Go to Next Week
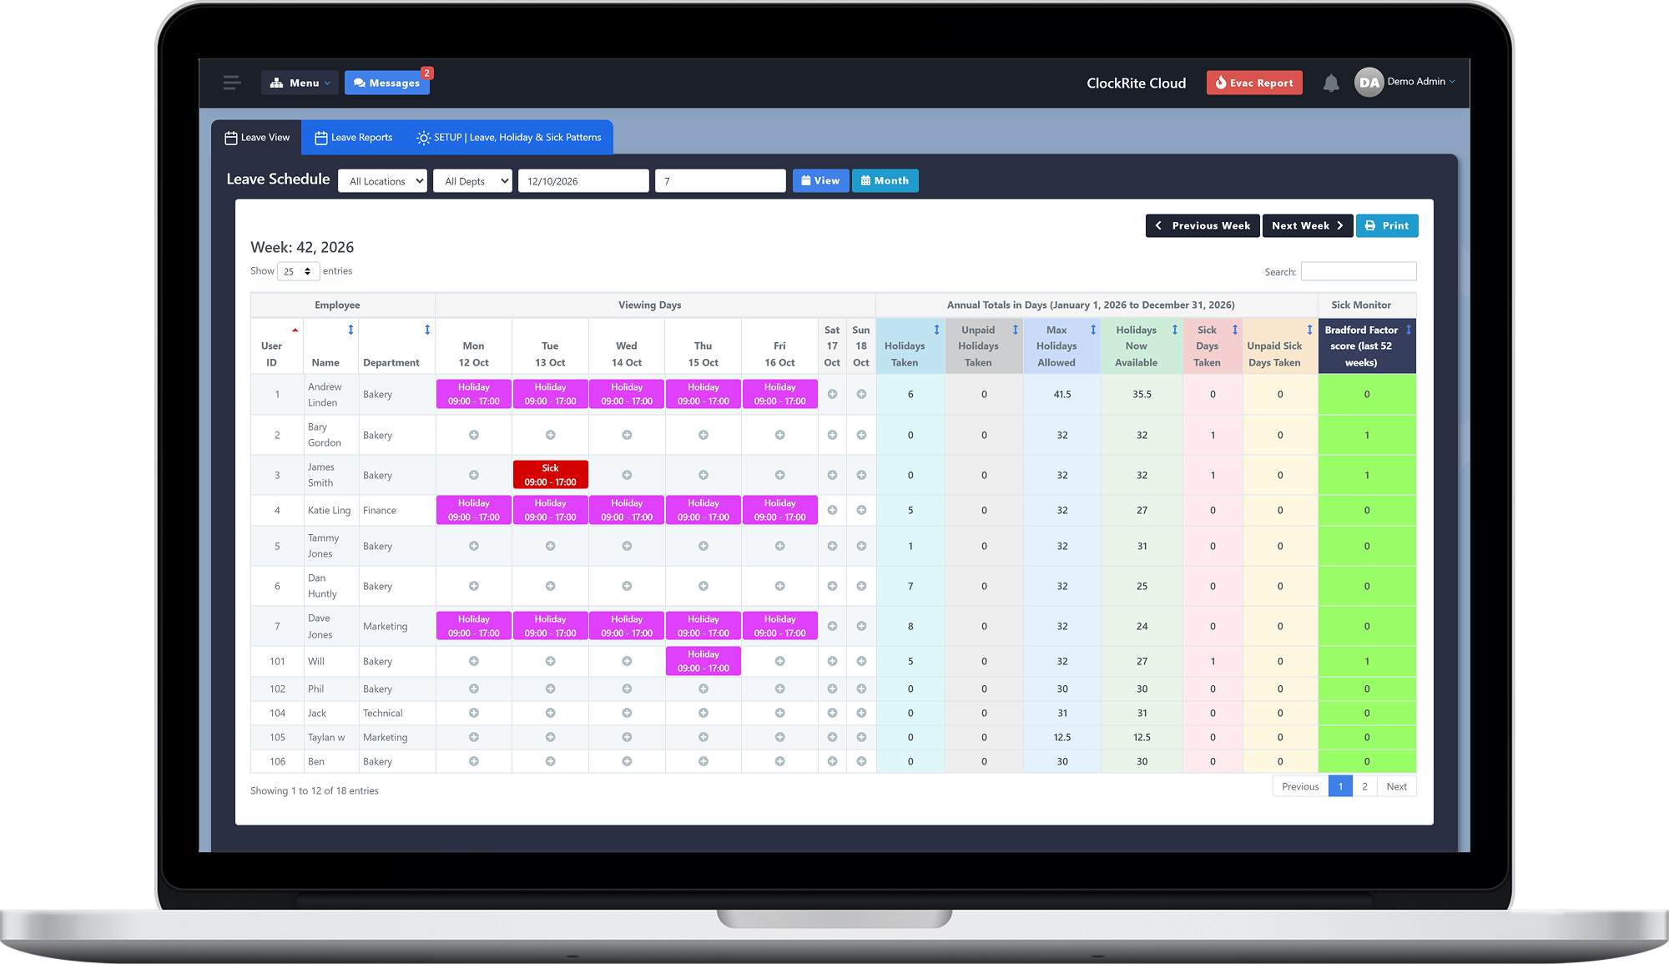Image resolution: width=1669 pixels, height=964 pixels. point(1307,226)
